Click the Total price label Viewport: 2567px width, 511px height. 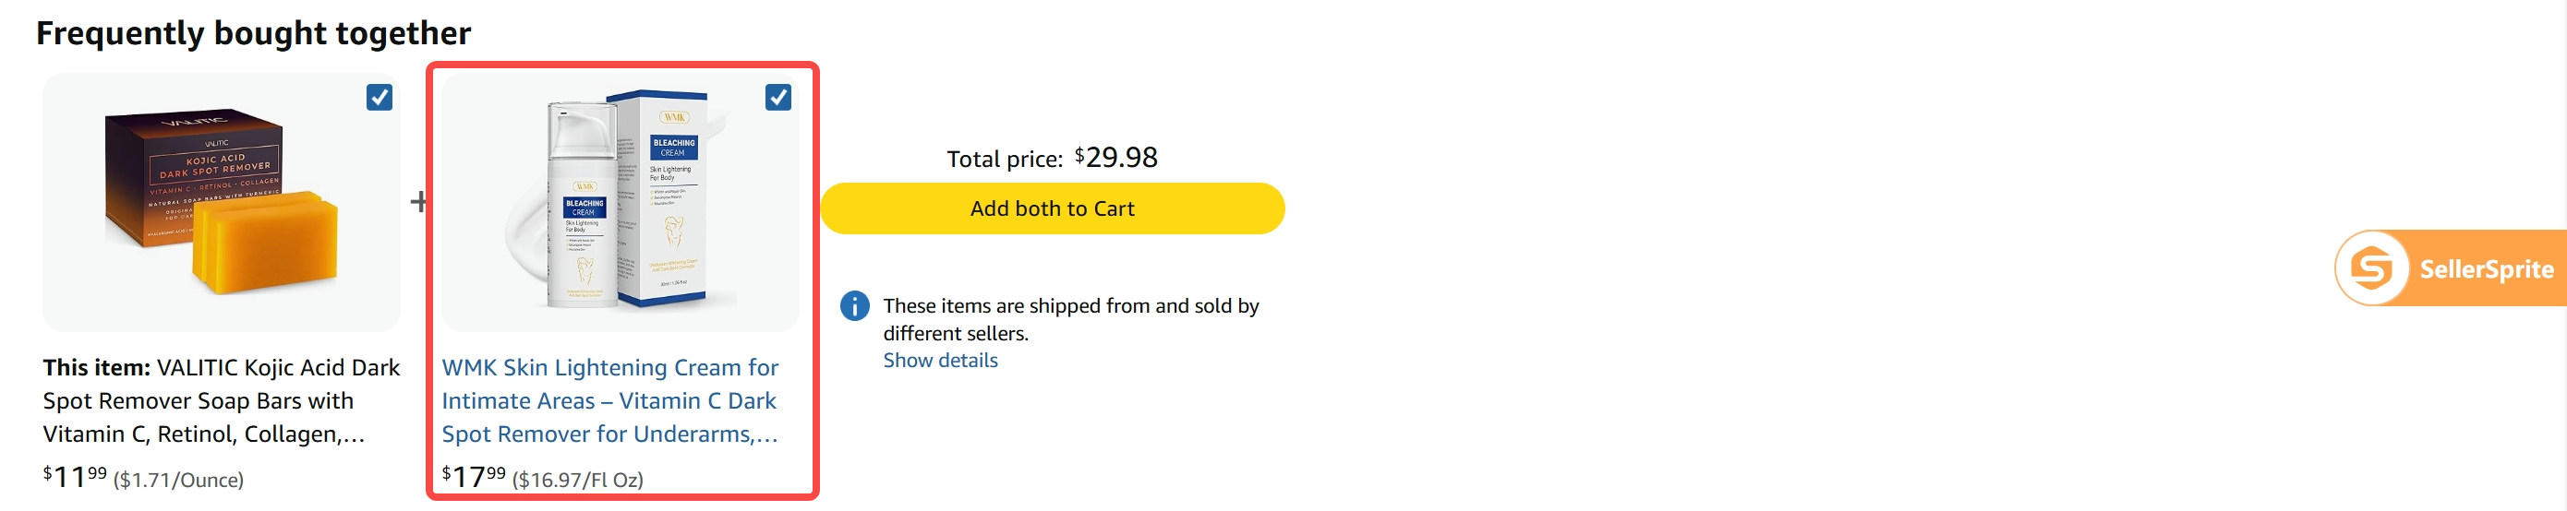click(x=1005, y=160)
